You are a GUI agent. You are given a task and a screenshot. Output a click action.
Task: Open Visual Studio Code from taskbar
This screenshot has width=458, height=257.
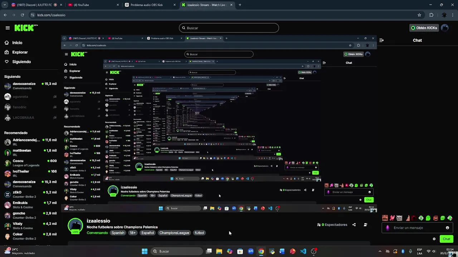(303, 251)
